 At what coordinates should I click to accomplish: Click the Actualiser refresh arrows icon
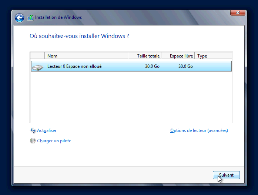click(x=33, y=130)
